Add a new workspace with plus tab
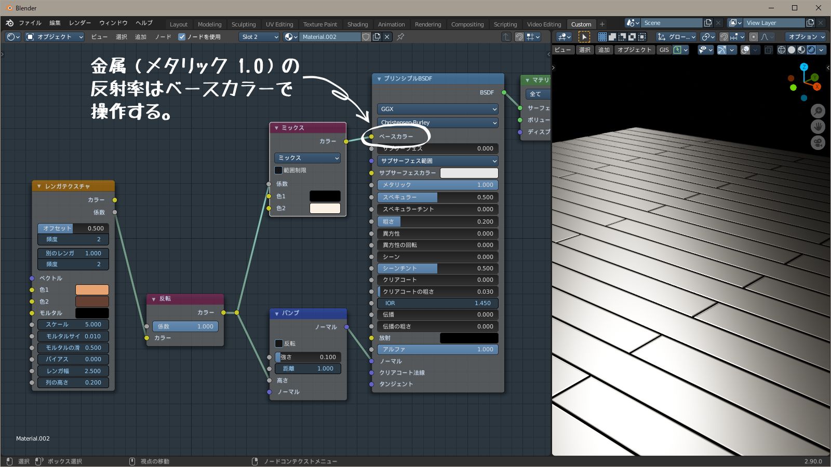 click(x=602, y=24)
